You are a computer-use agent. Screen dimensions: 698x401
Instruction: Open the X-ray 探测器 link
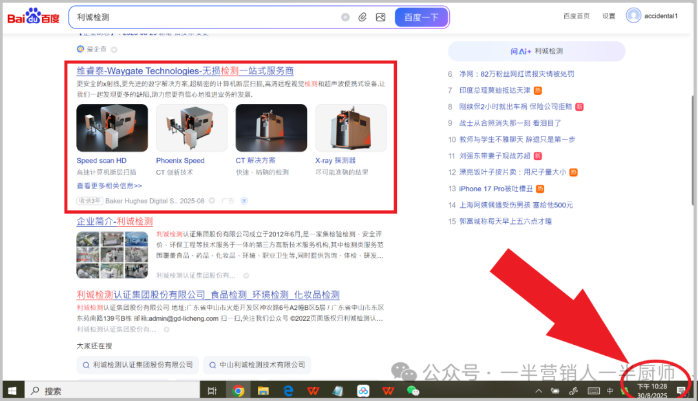335,161
